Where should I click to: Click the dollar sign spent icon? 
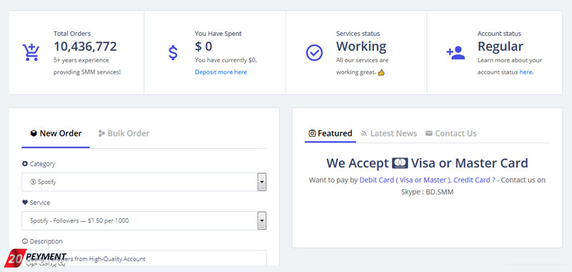(173, 52)
